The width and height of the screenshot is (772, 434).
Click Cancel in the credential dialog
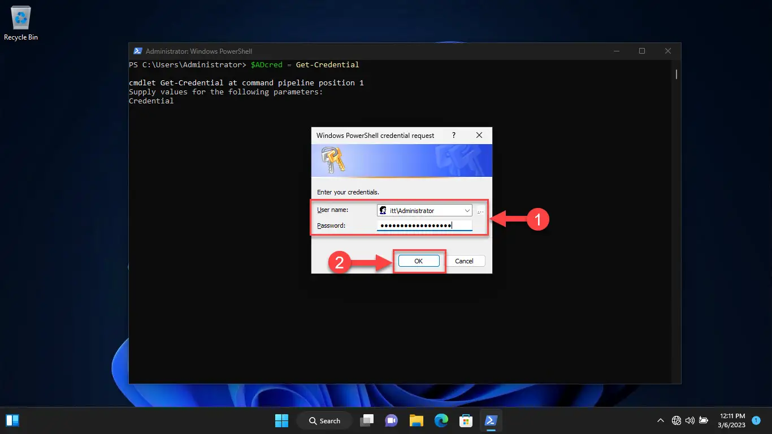tap(465, 261)
